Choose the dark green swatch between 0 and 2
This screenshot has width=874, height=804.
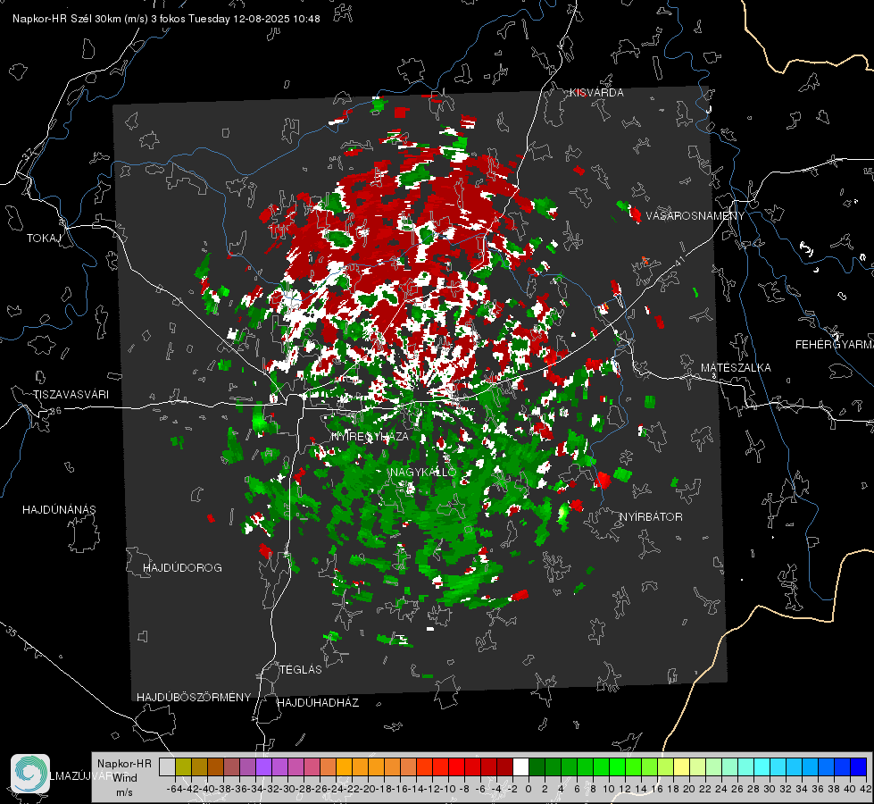click(x=537, y=767)
